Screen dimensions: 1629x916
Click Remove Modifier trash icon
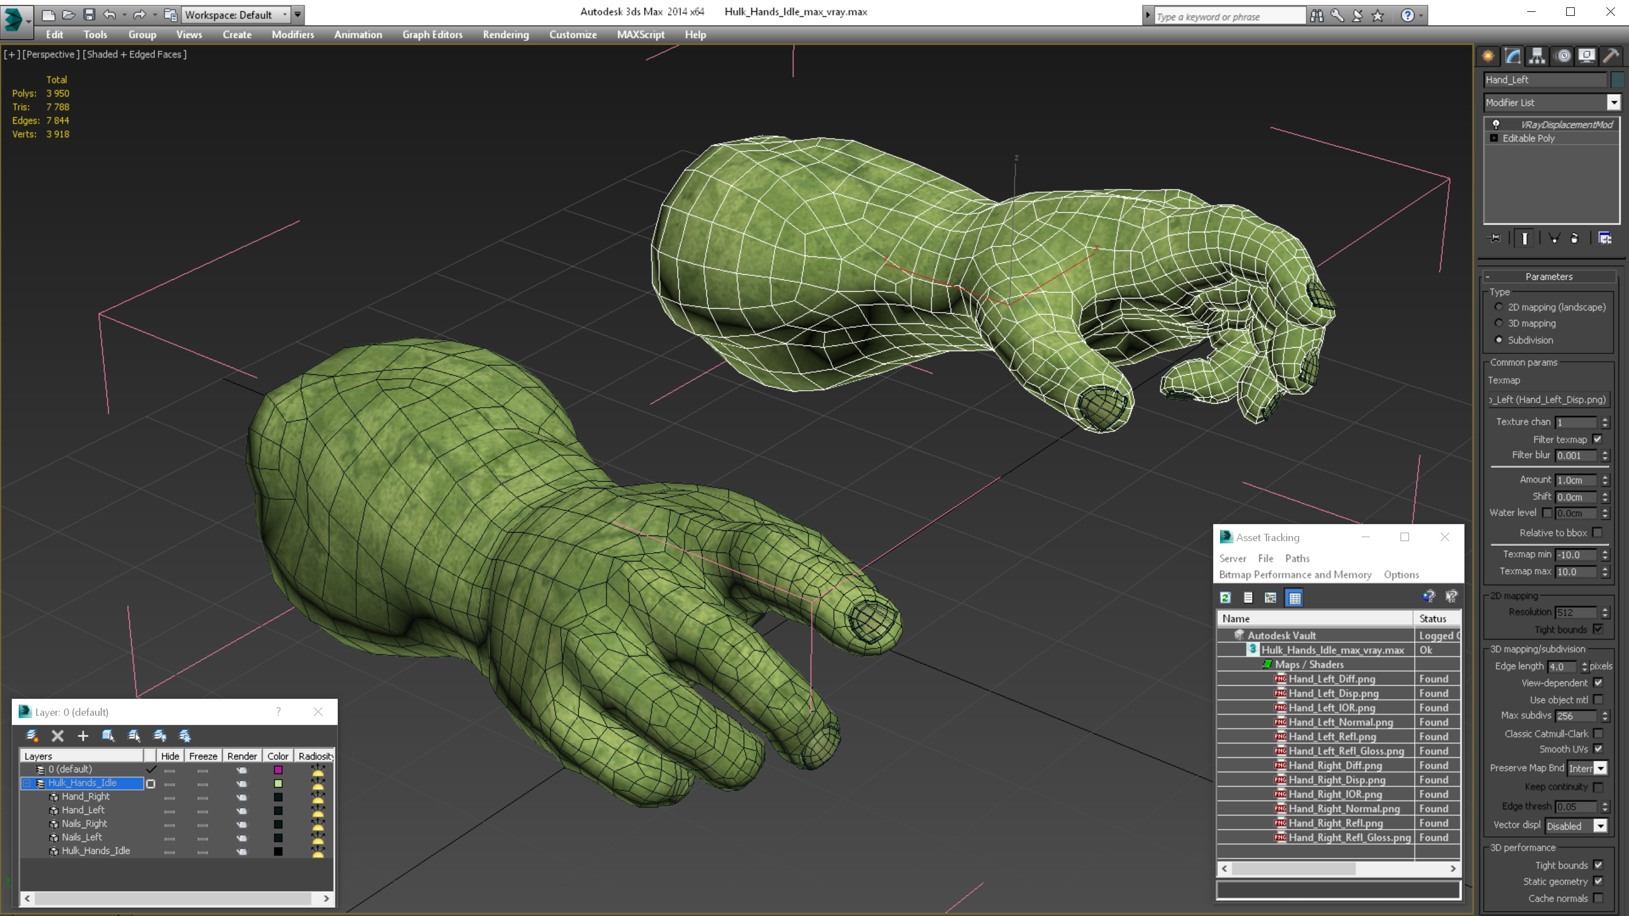1575,238
